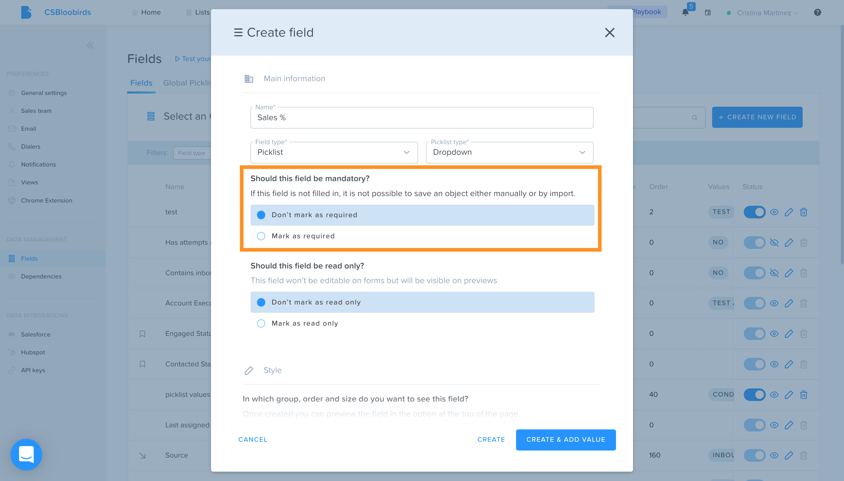This screenshot has height=481, width=844.
Task: Toggle hidden eye for Has attempts row
Action: [774, 243]
